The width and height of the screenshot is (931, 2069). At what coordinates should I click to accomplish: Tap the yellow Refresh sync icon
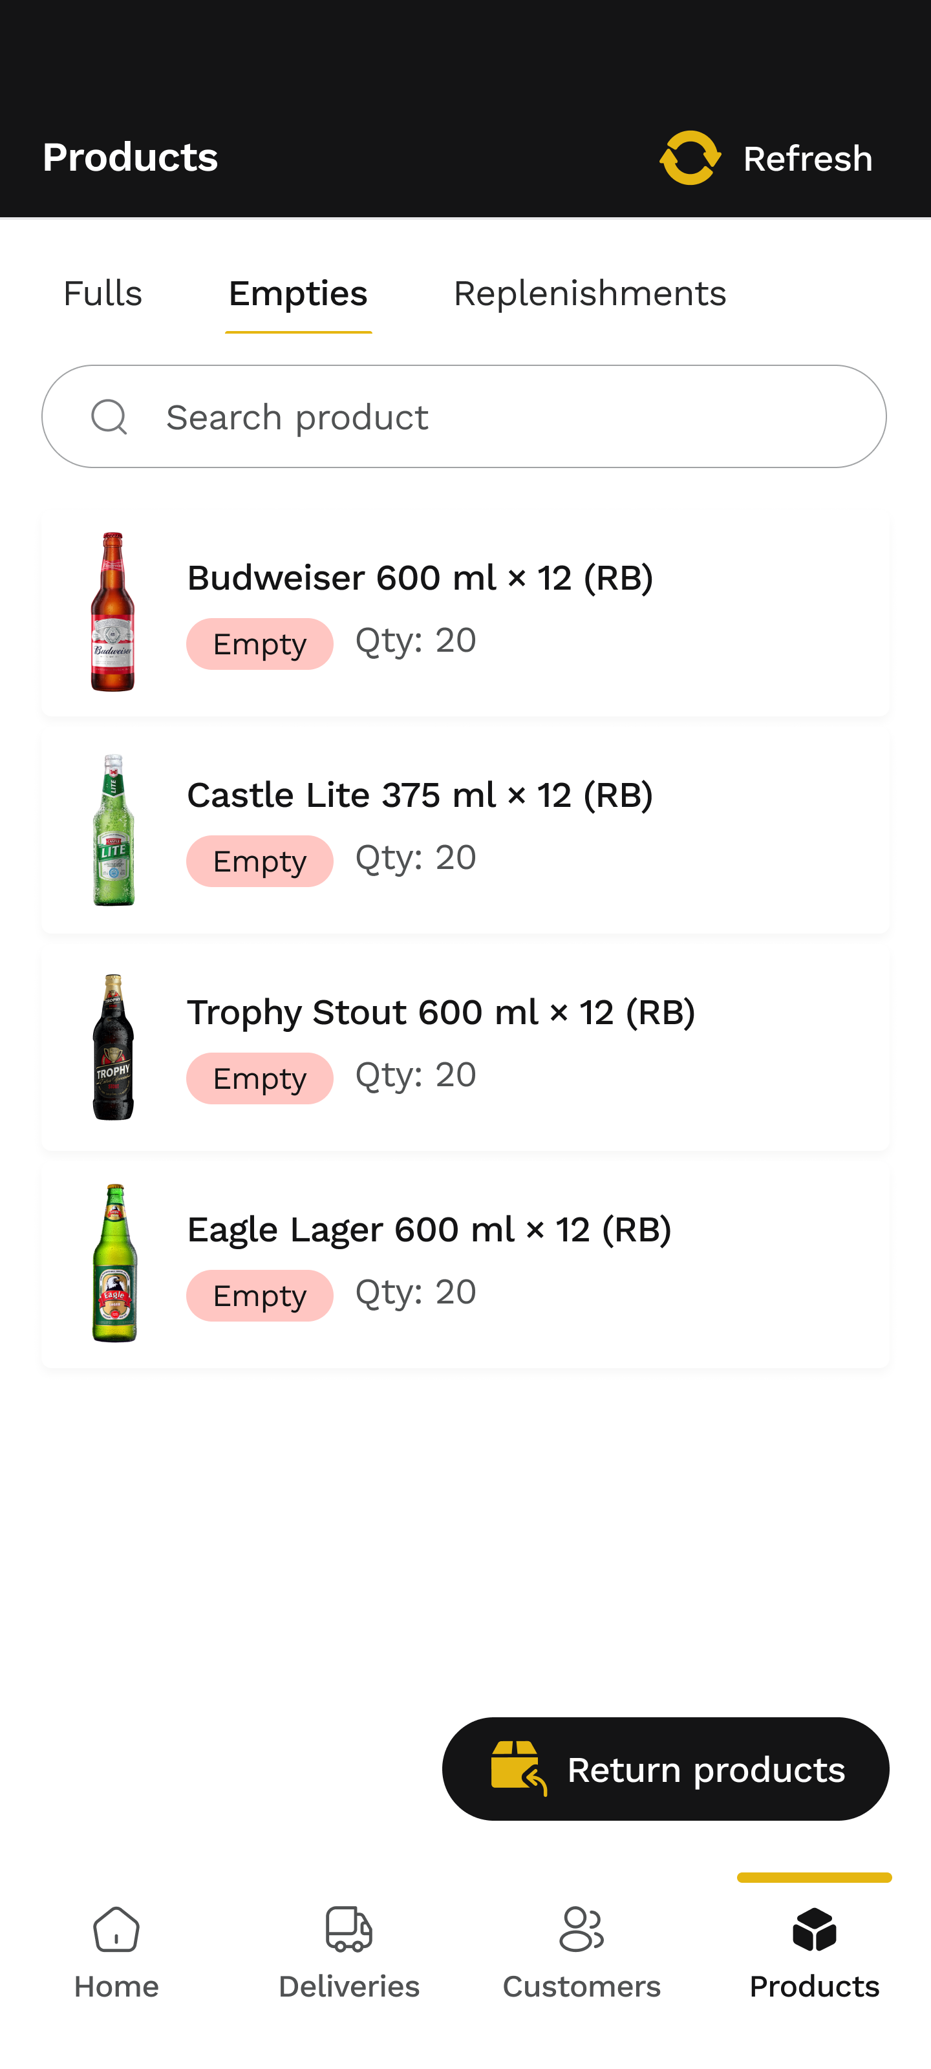690,158
